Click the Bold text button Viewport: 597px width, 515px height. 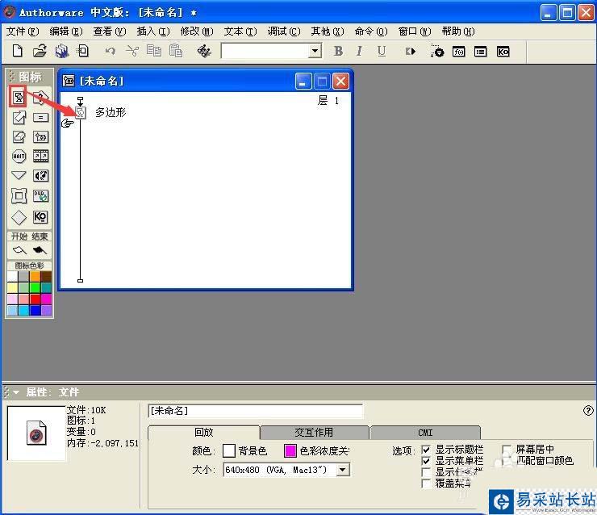(x=338, y=51)
